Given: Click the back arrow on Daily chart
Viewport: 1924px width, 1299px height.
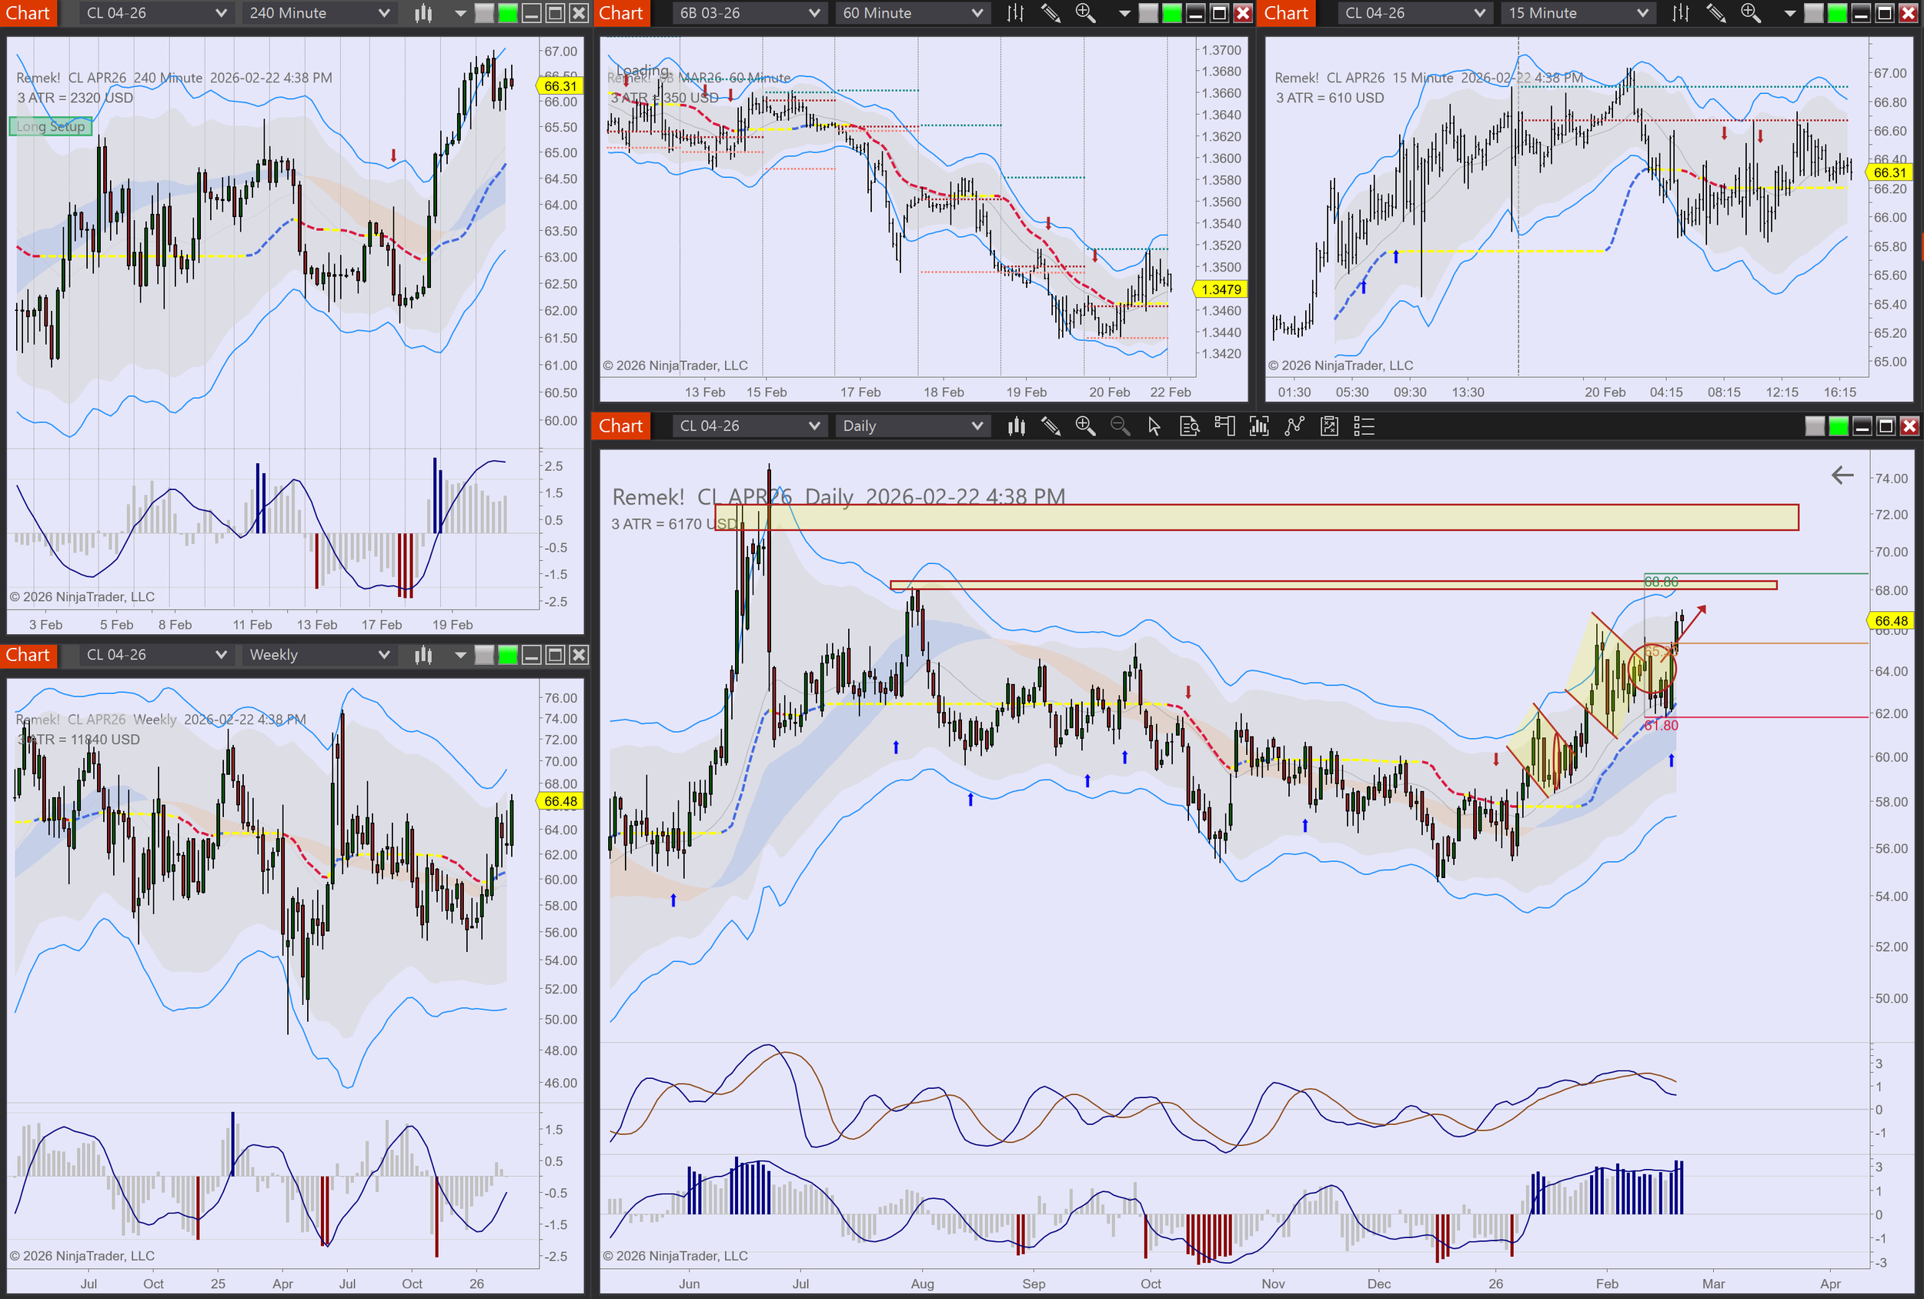Looking at the screenshot, I should [1842, 476].
